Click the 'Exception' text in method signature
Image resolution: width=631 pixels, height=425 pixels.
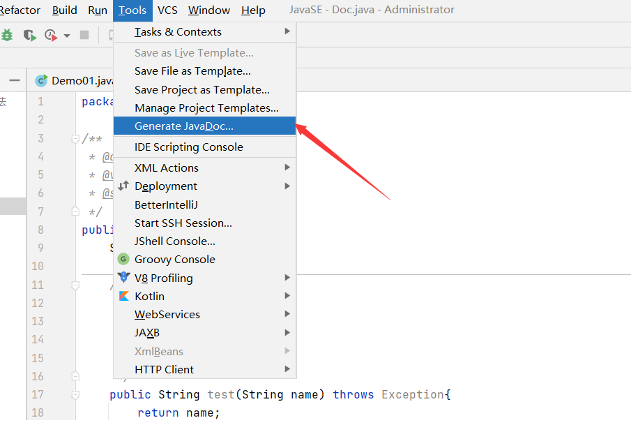coord(413,394)
